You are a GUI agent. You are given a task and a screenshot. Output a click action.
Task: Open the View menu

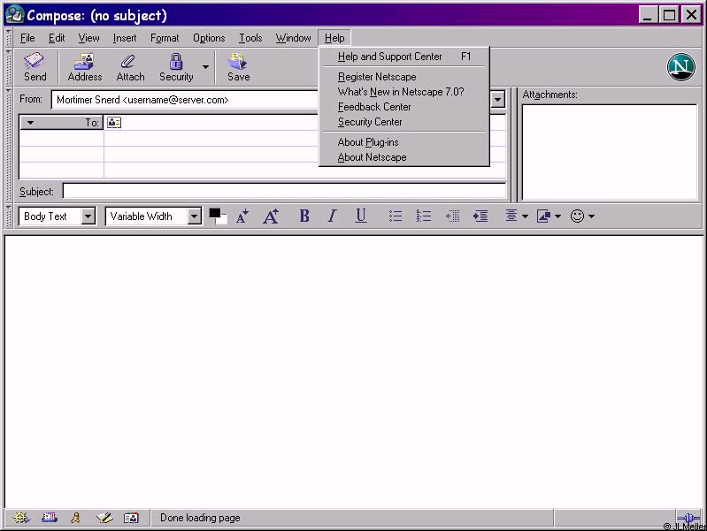88,38
